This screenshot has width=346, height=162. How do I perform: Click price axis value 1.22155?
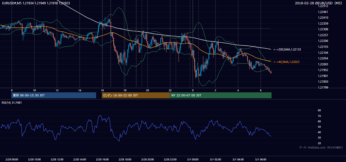tap(323, 47)
